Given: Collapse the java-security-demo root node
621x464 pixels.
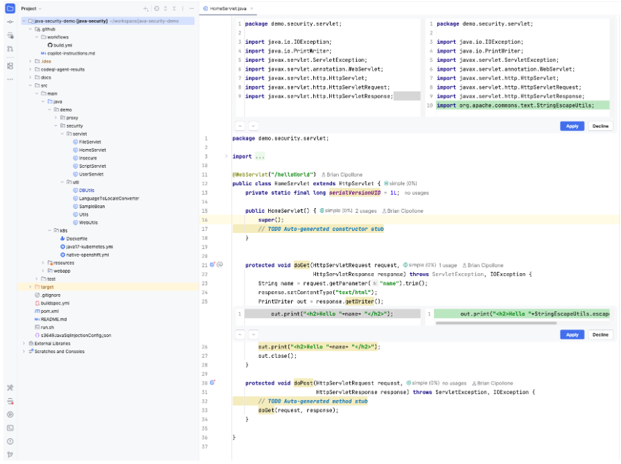Looking at the screenshot, I should tap(24, 21).
